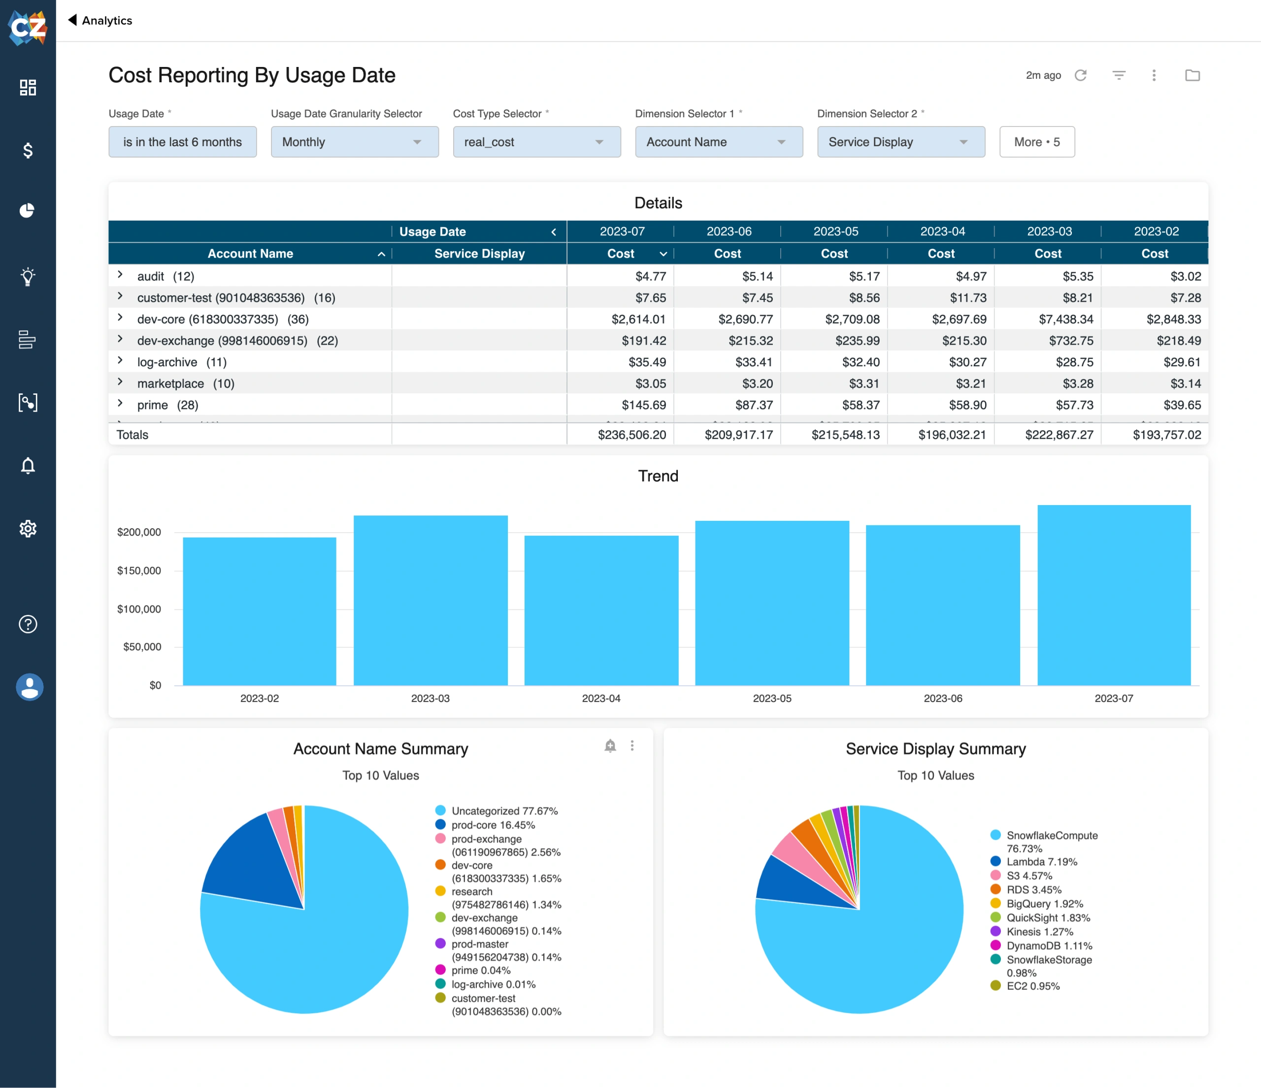The image size is (1261, 1088).
Task: Toggle DynamoDB 1.11% legend entry
Action: click(1041, 946)
